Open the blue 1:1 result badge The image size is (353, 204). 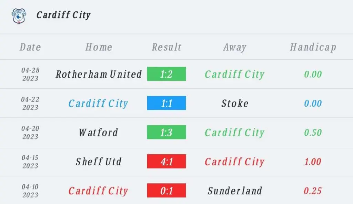click(x=167, y=103)
